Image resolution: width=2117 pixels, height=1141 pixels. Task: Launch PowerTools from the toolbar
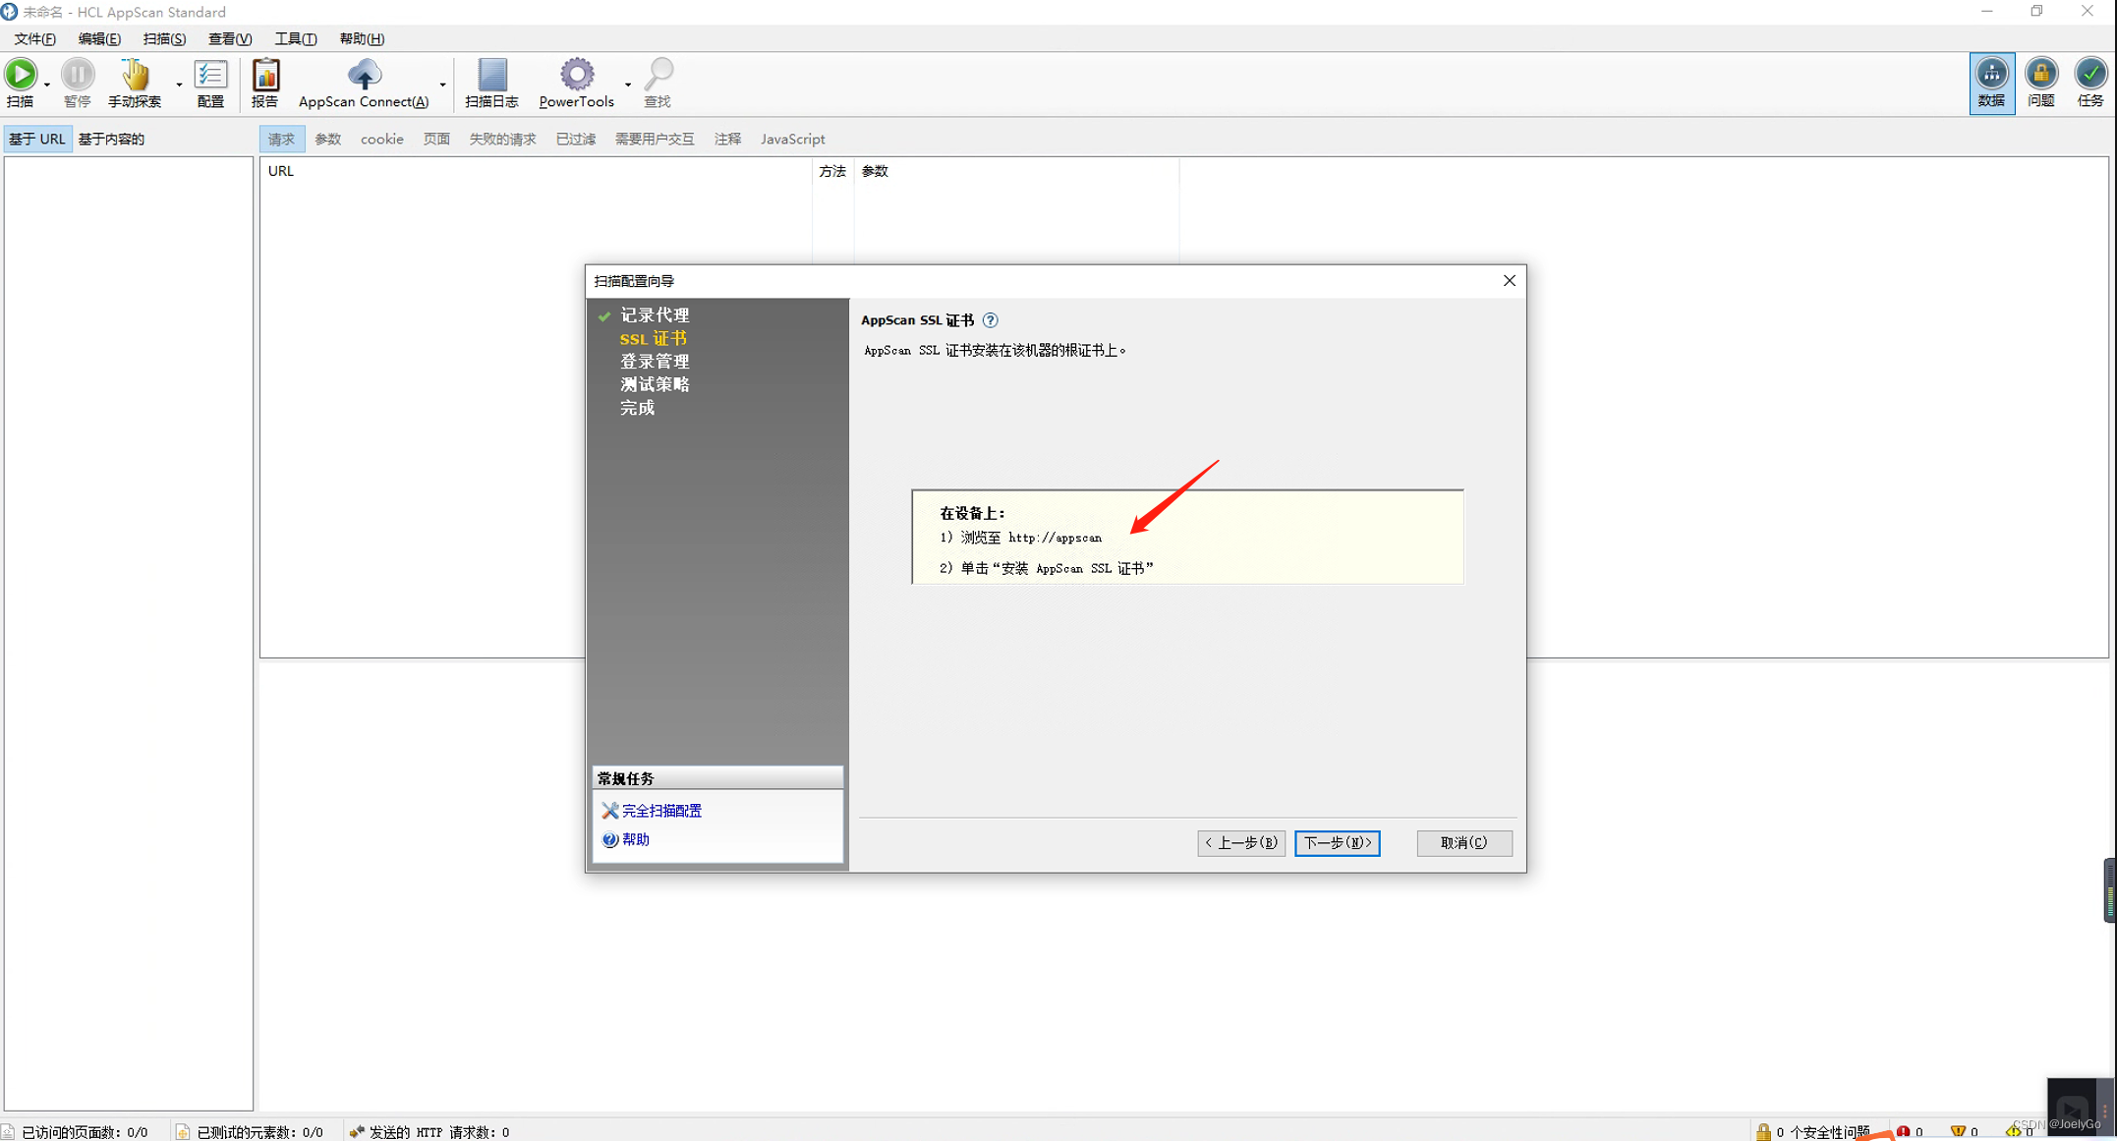pos(576,74)
